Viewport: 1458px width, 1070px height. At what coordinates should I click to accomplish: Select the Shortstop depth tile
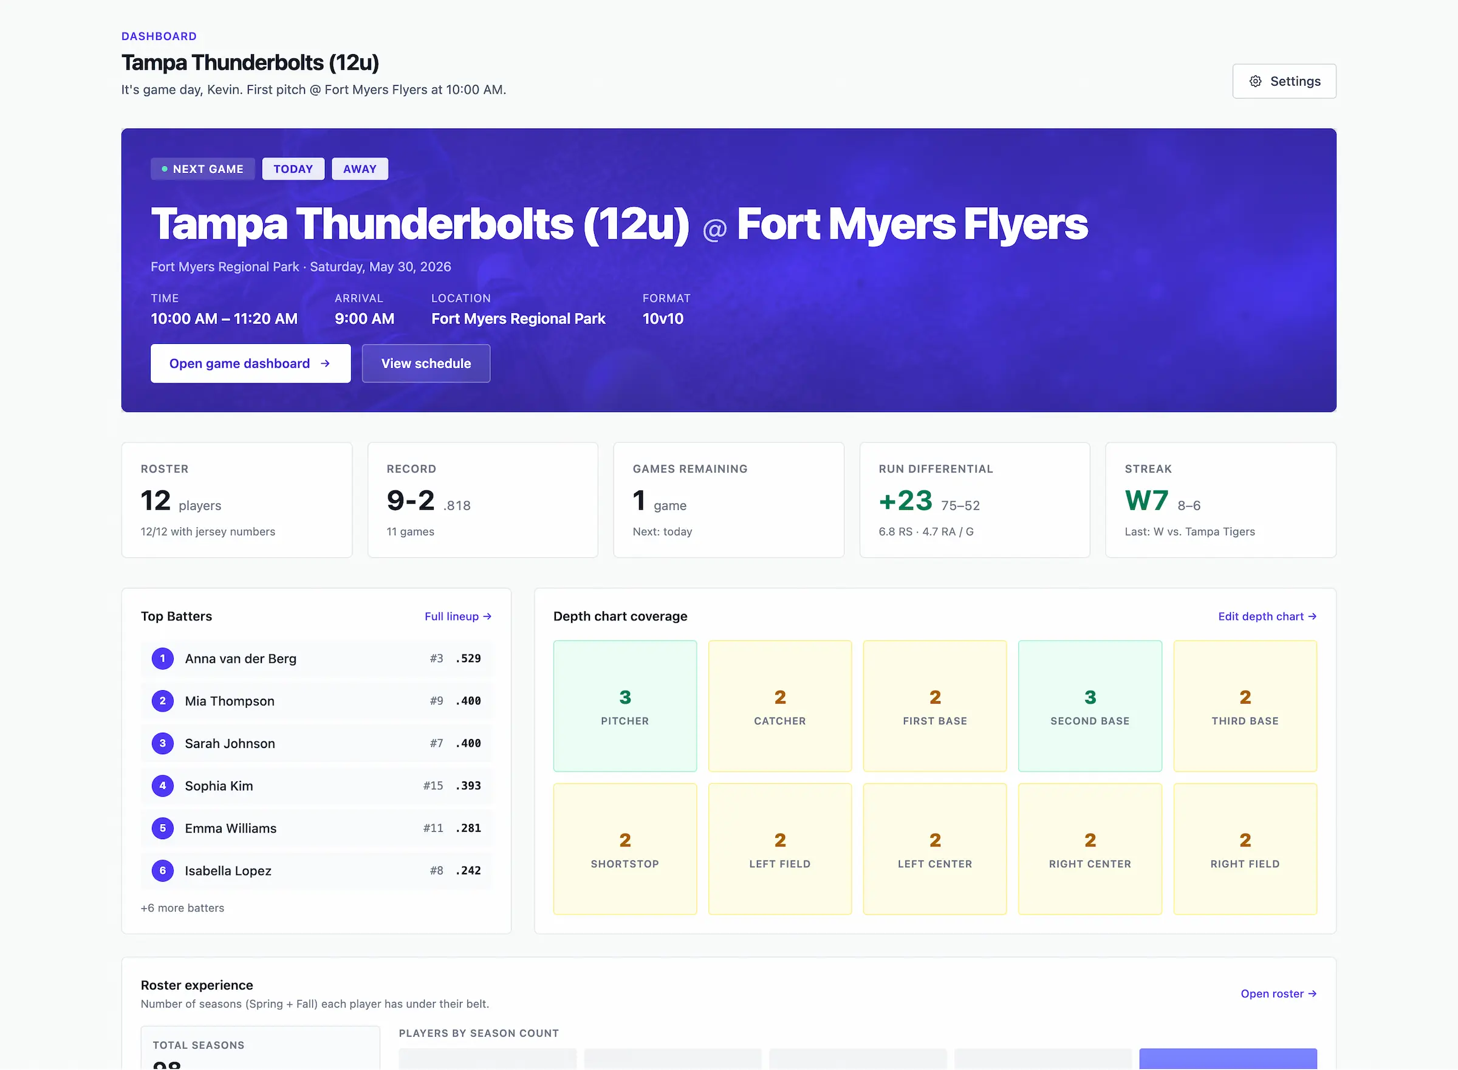pyautogui.click(x=625, y=849)
